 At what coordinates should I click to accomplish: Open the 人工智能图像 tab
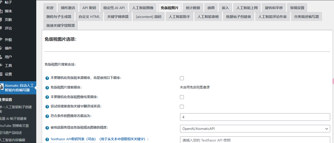click(143, 8)
